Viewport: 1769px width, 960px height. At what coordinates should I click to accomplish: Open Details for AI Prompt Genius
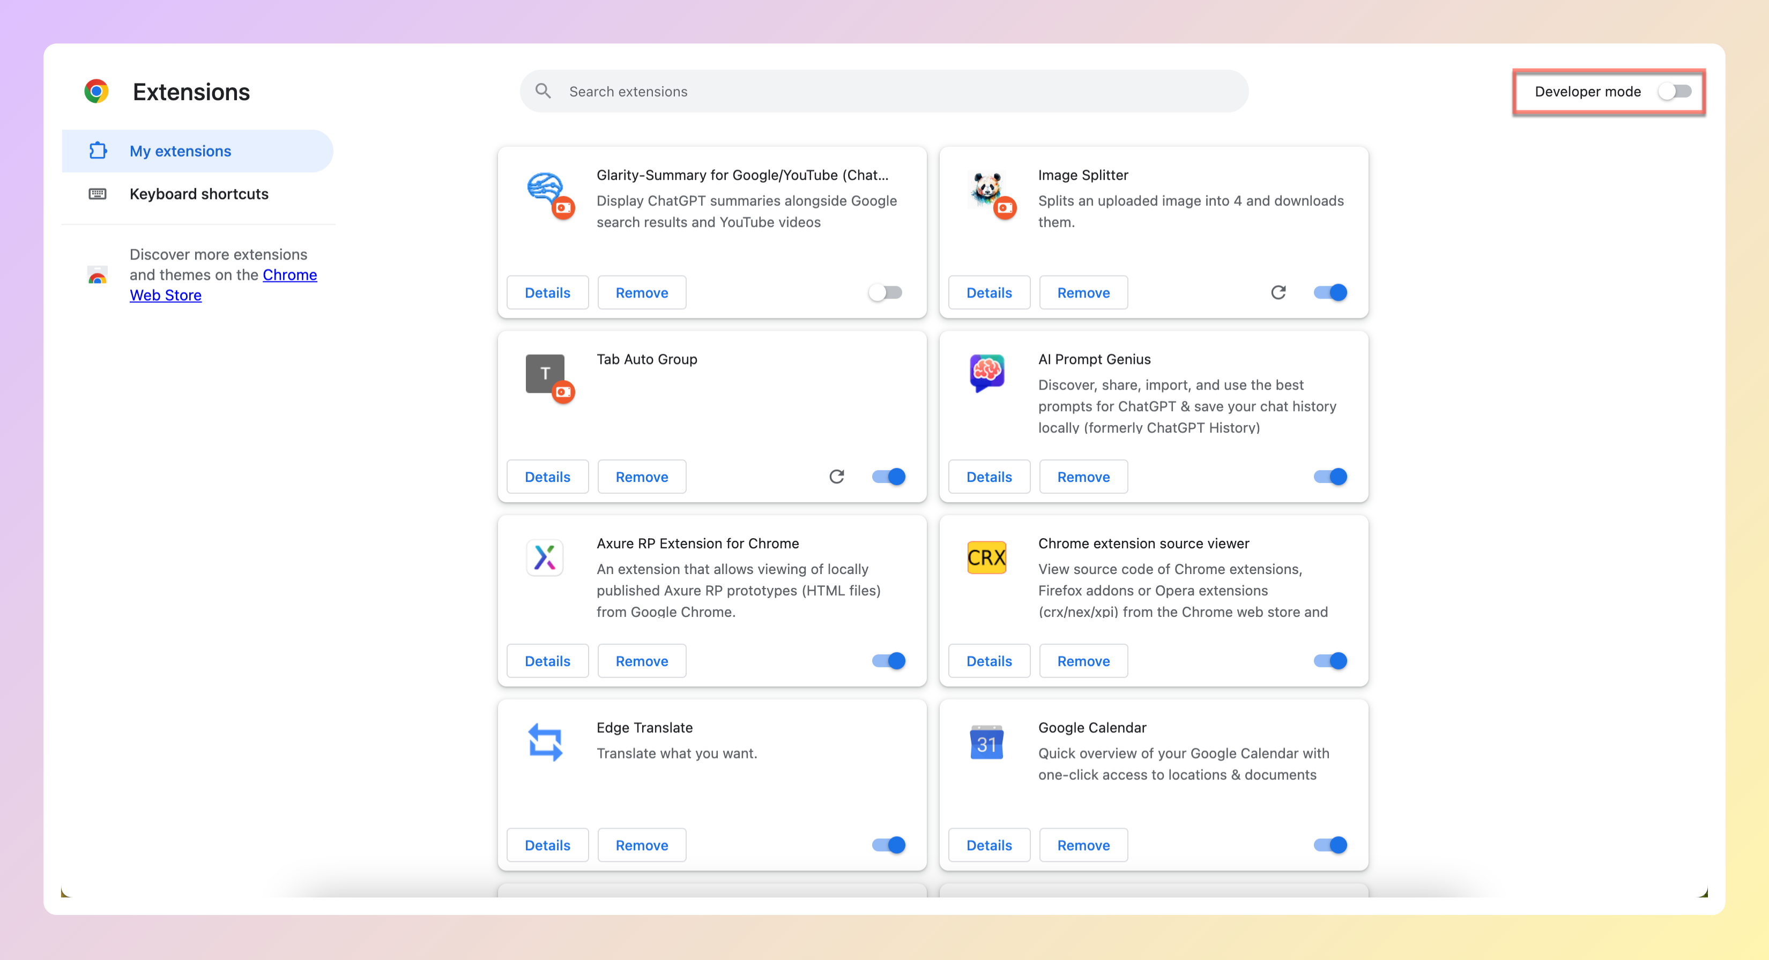pos(989,477)
